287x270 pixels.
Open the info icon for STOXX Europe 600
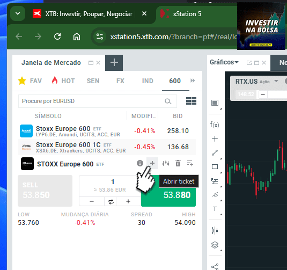(x=140, y=163)
